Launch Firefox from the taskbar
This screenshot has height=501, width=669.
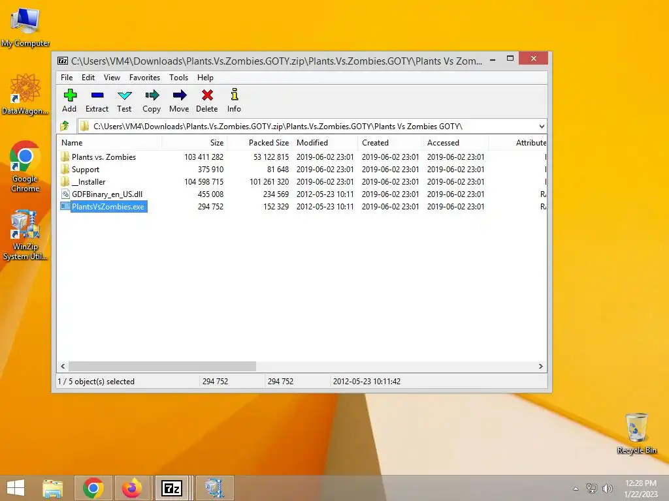132,488
